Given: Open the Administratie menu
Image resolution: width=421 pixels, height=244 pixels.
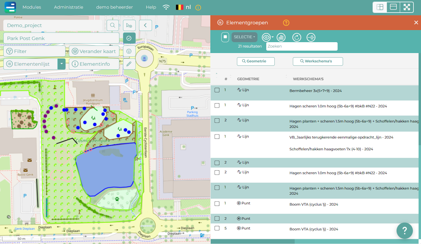Looking at the screenshot, I should tap(68, 7).
